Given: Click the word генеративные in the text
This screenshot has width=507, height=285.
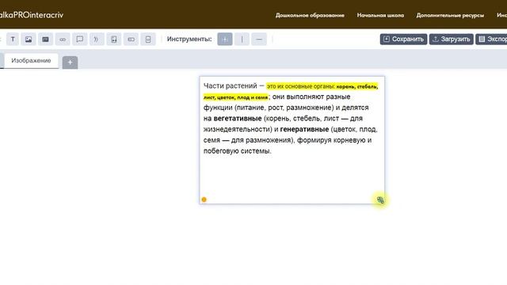Looking at the screenshot, I should [304, 129].
